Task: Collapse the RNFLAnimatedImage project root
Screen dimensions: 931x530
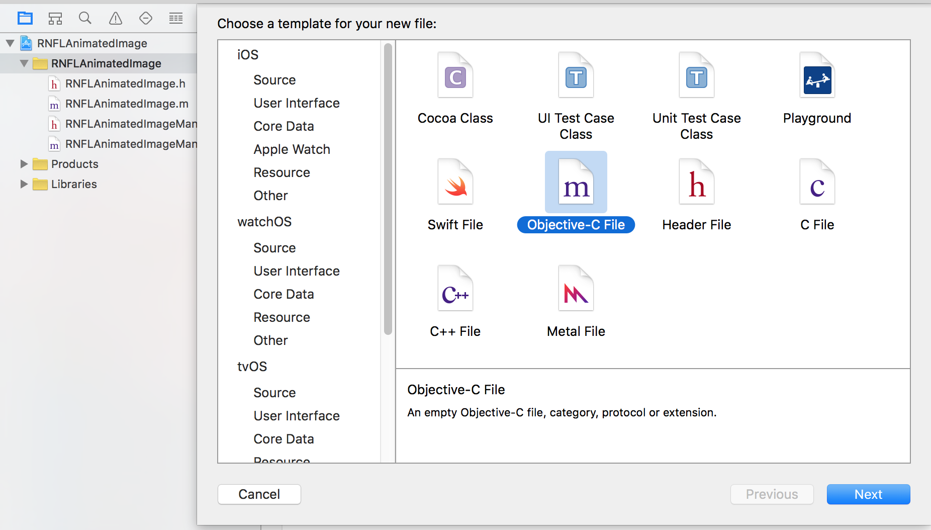Action: (x=10, y=43)
